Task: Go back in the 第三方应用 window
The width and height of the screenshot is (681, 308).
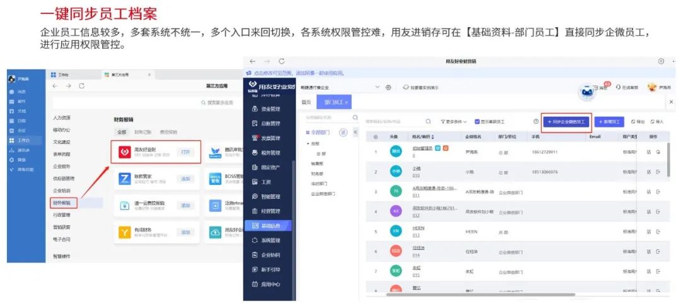Action: (x=55, y=86)
